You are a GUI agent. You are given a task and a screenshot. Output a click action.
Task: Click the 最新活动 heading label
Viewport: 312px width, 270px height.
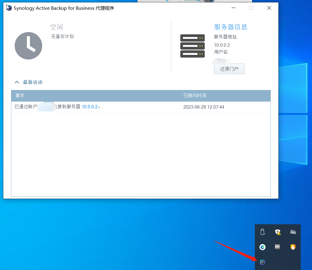pyautogui.click(x=33, y=82)
